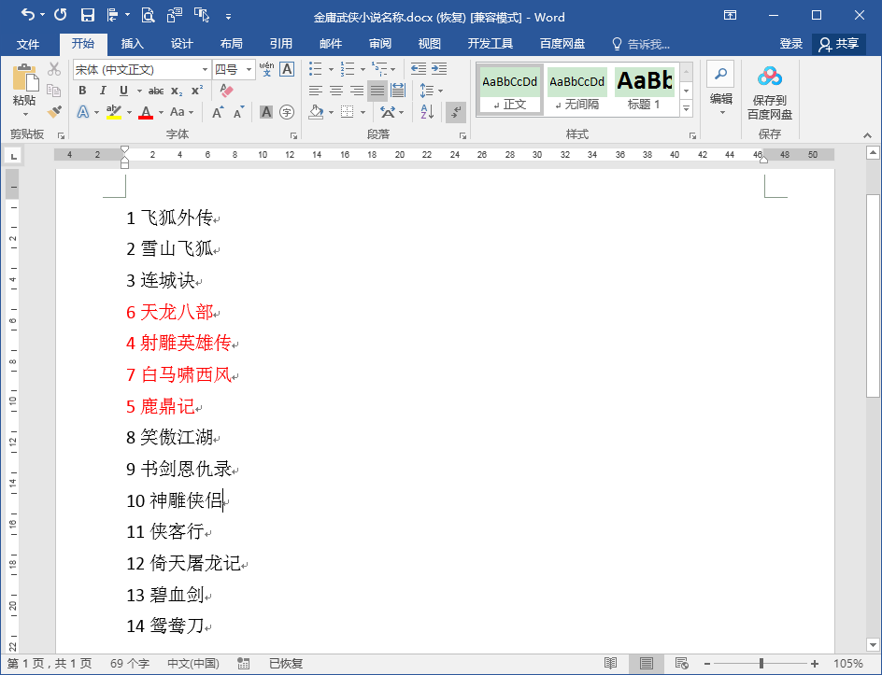The width and height of the screenshot is (882, 675).
Task: Open Ribbon Display Options icon
Action: pos(730,15)
